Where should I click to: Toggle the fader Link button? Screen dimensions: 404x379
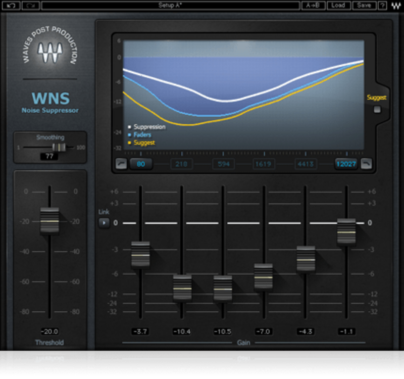point(104,222)
